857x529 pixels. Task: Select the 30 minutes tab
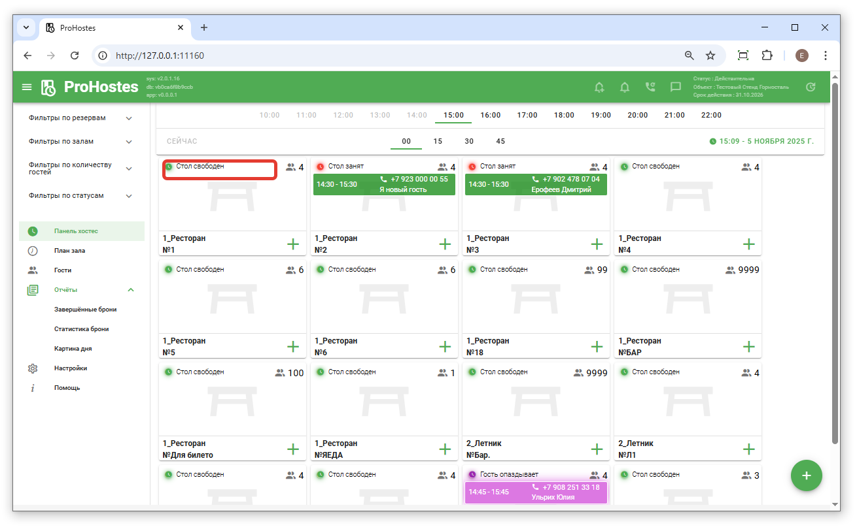point(469,142)
